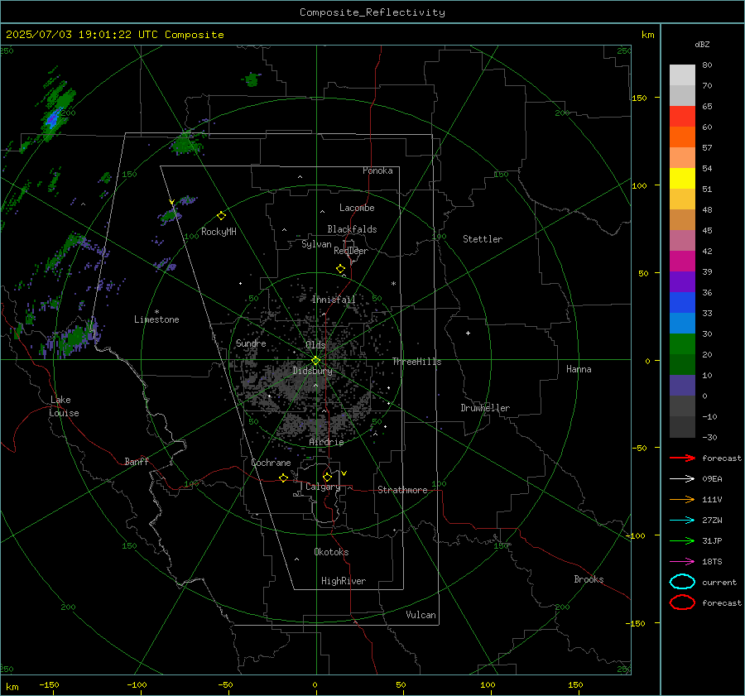Click the 'Sylvan' map label
745x696 pixels.
coord(316,244)
